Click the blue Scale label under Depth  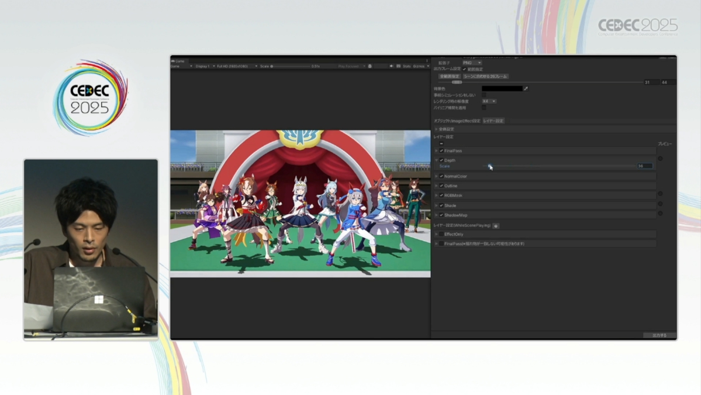click(444, 166)
